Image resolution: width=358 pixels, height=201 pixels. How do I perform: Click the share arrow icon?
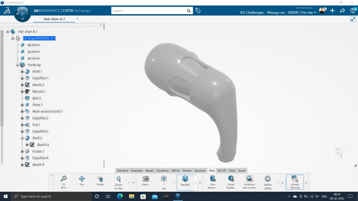(x=342, y=10)
